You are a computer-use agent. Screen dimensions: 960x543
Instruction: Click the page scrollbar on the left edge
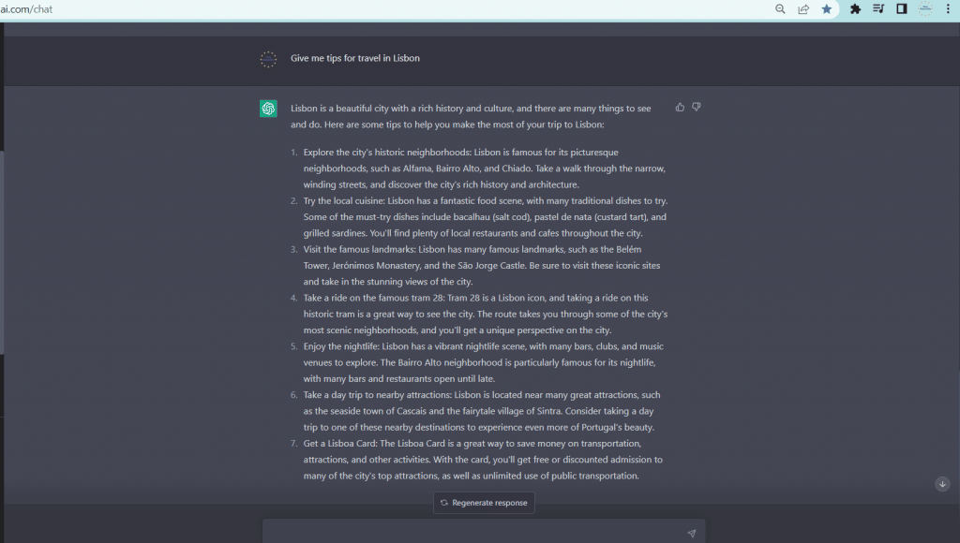pyautogui.click(x=2, y=252)
